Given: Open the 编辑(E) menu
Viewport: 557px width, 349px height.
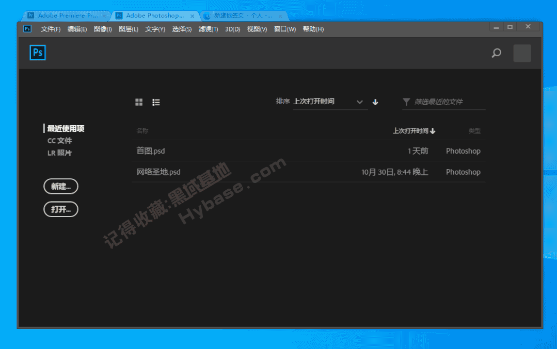Looking at the screenshot, I should 77,29.
